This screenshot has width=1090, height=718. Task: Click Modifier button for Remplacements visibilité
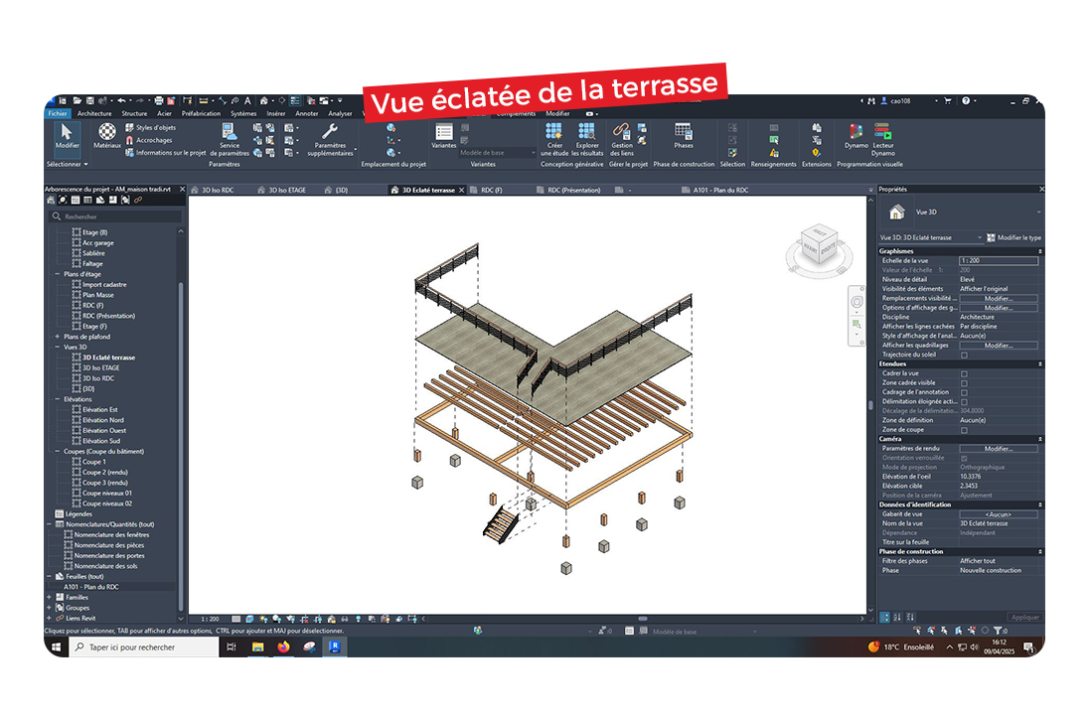999,299
